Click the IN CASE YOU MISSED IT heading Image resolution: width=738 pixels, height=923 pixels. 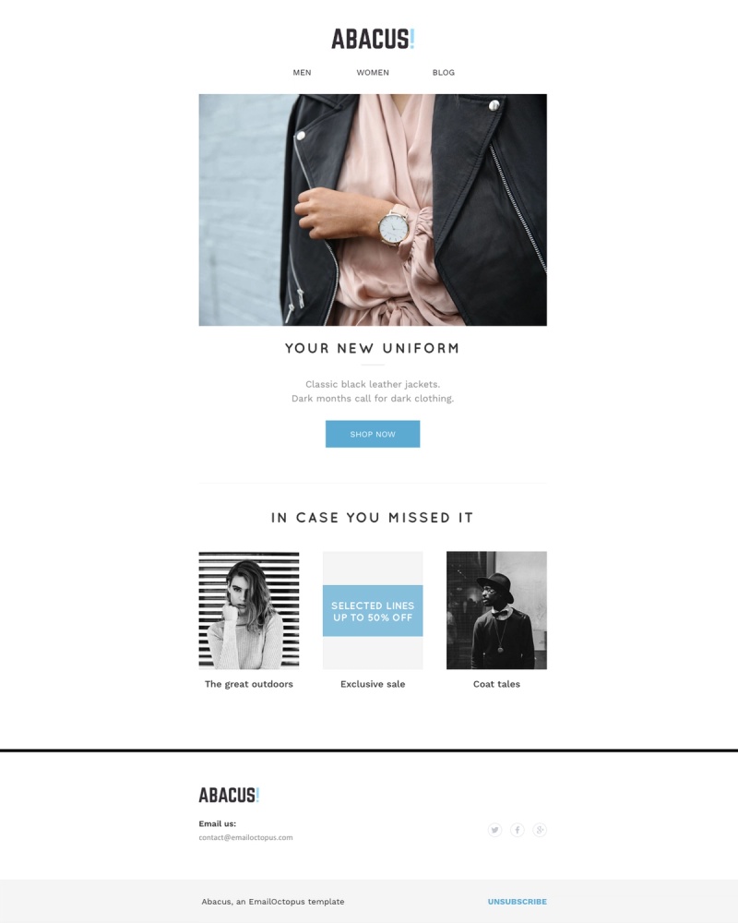(373, 518)
